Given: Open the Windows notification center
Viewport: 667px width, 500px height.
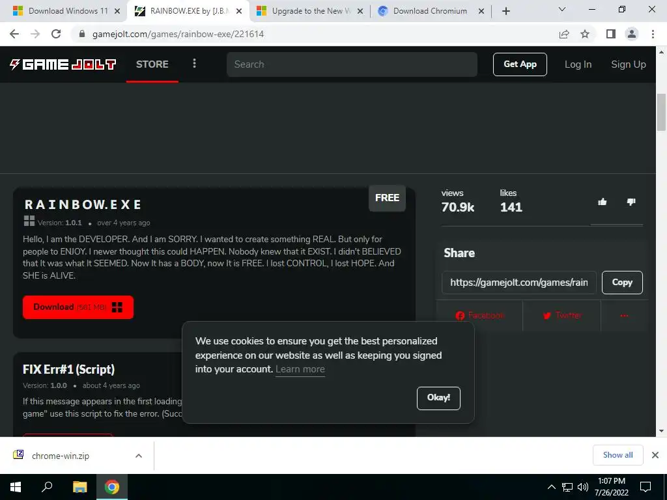Looking at the screenshot, I should coord(646,487).
